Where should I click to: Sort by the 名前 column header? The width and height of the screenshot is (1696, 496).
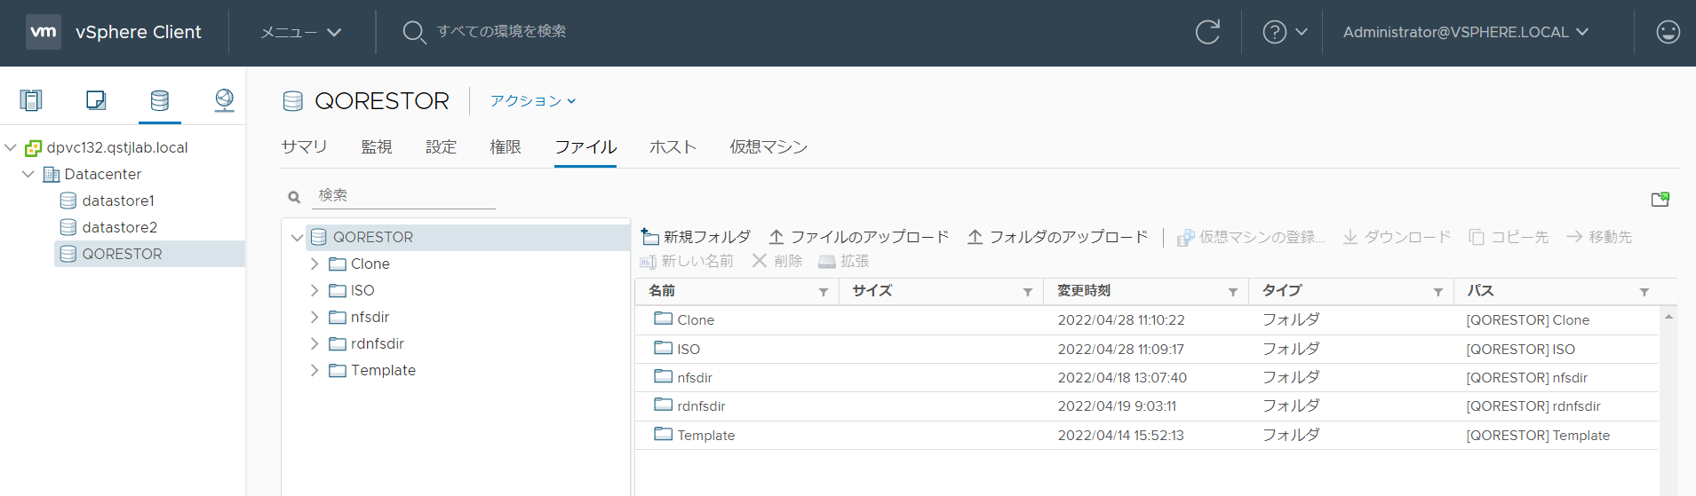pos(662,291)
